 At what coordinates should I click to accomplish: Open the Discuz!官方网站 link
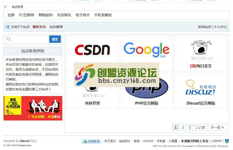201,103
